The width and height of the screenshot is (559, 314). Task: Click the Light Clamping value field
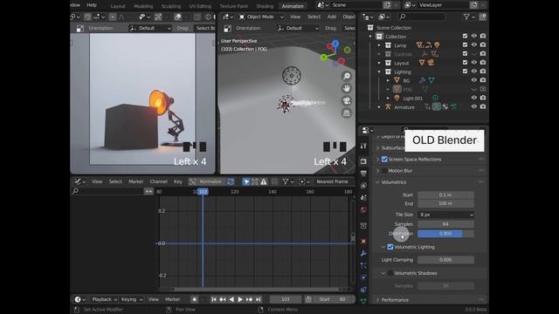point(445,260)
